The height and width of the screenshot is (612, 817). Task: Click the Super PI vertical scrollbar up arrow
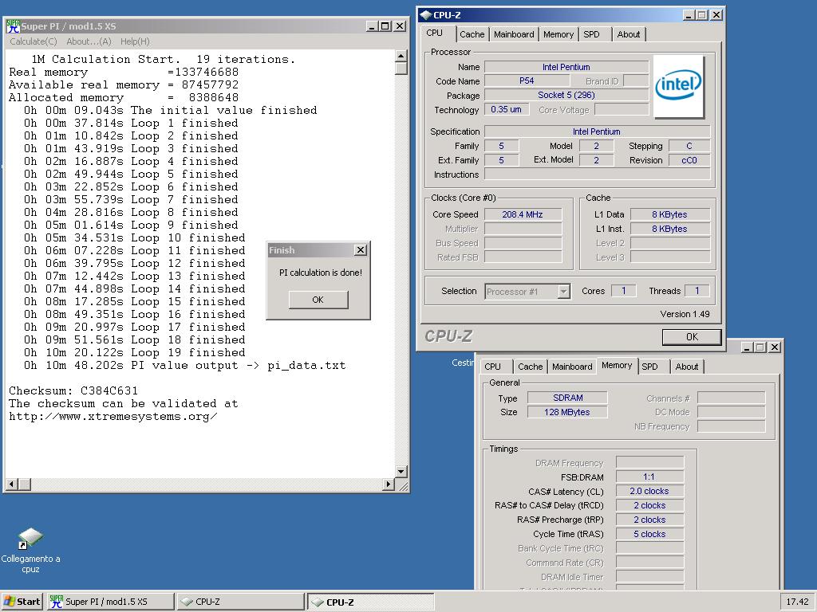(401, 56)
